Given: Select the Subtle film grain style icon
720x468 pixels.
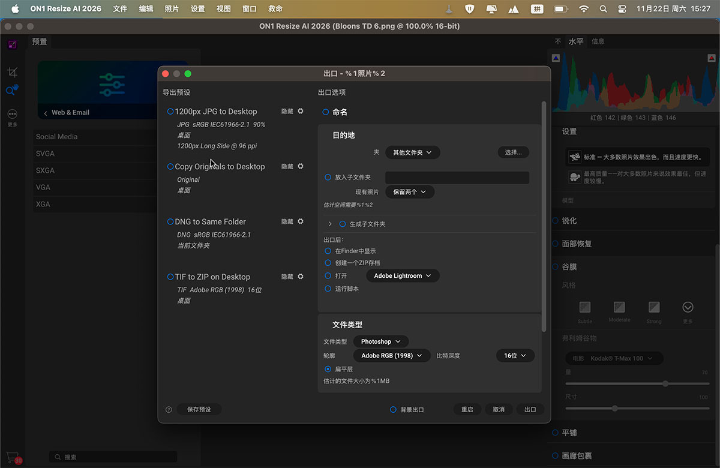Looking at the screenshot, I should 584,307.
